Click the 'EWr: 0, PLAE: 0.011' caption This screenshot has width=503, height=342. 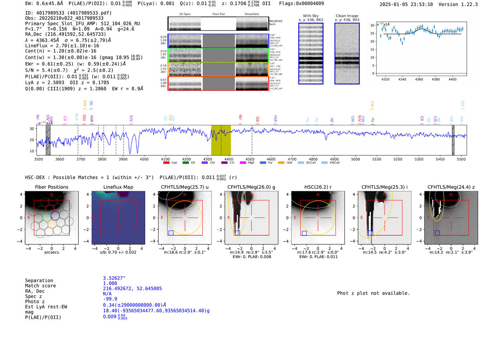point(318,257)
